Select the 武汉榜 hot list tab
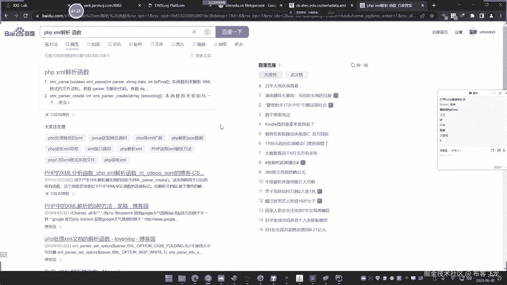507x285 pixels. [296, 75]
